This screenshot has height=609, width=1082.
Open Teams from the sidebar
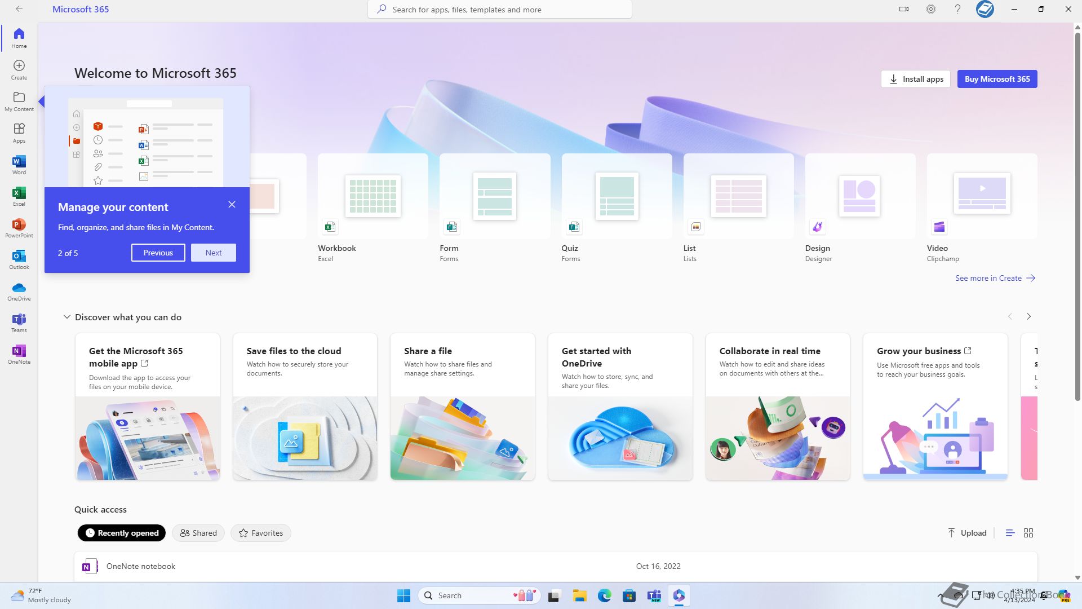[19, 322]
